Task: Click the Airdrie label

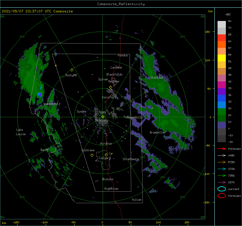Action: [x=106, y=144]
